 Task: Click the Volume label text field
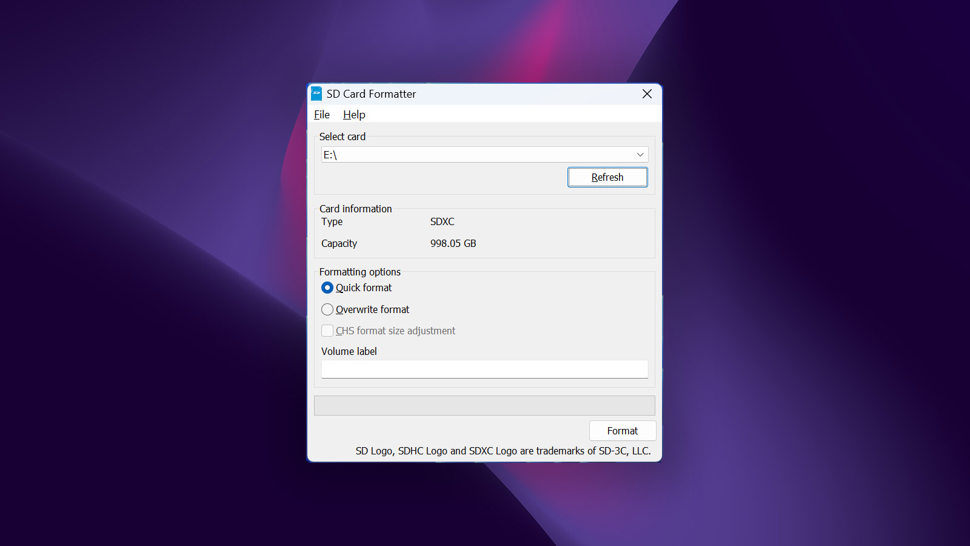pyautogui.click(x=485, y=369)
